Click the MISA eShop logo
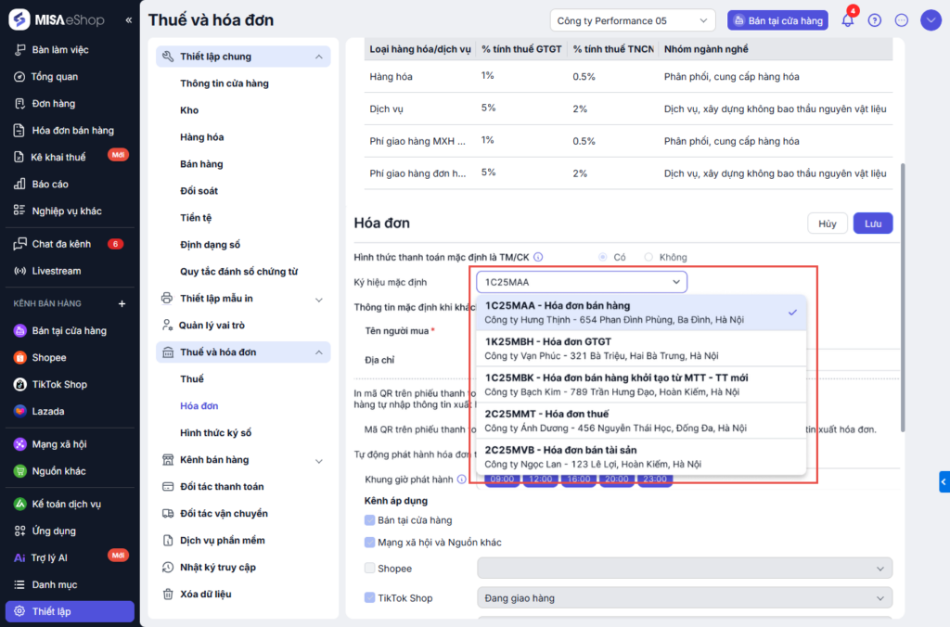This screenshot has width=950, height=627. point(57,20)
